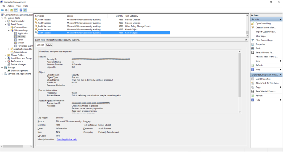Screen dimensions: 283x152
Task: Click Show/Hide Action Pane toolbar icon
Action: [x=25, y=10]
